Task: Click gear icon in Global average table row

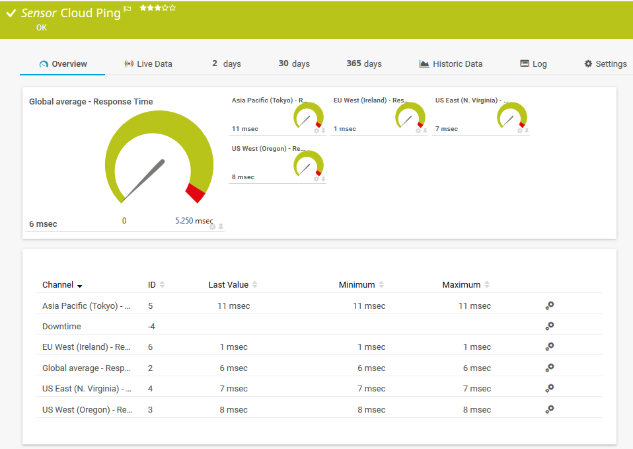Action: [549, 368]
